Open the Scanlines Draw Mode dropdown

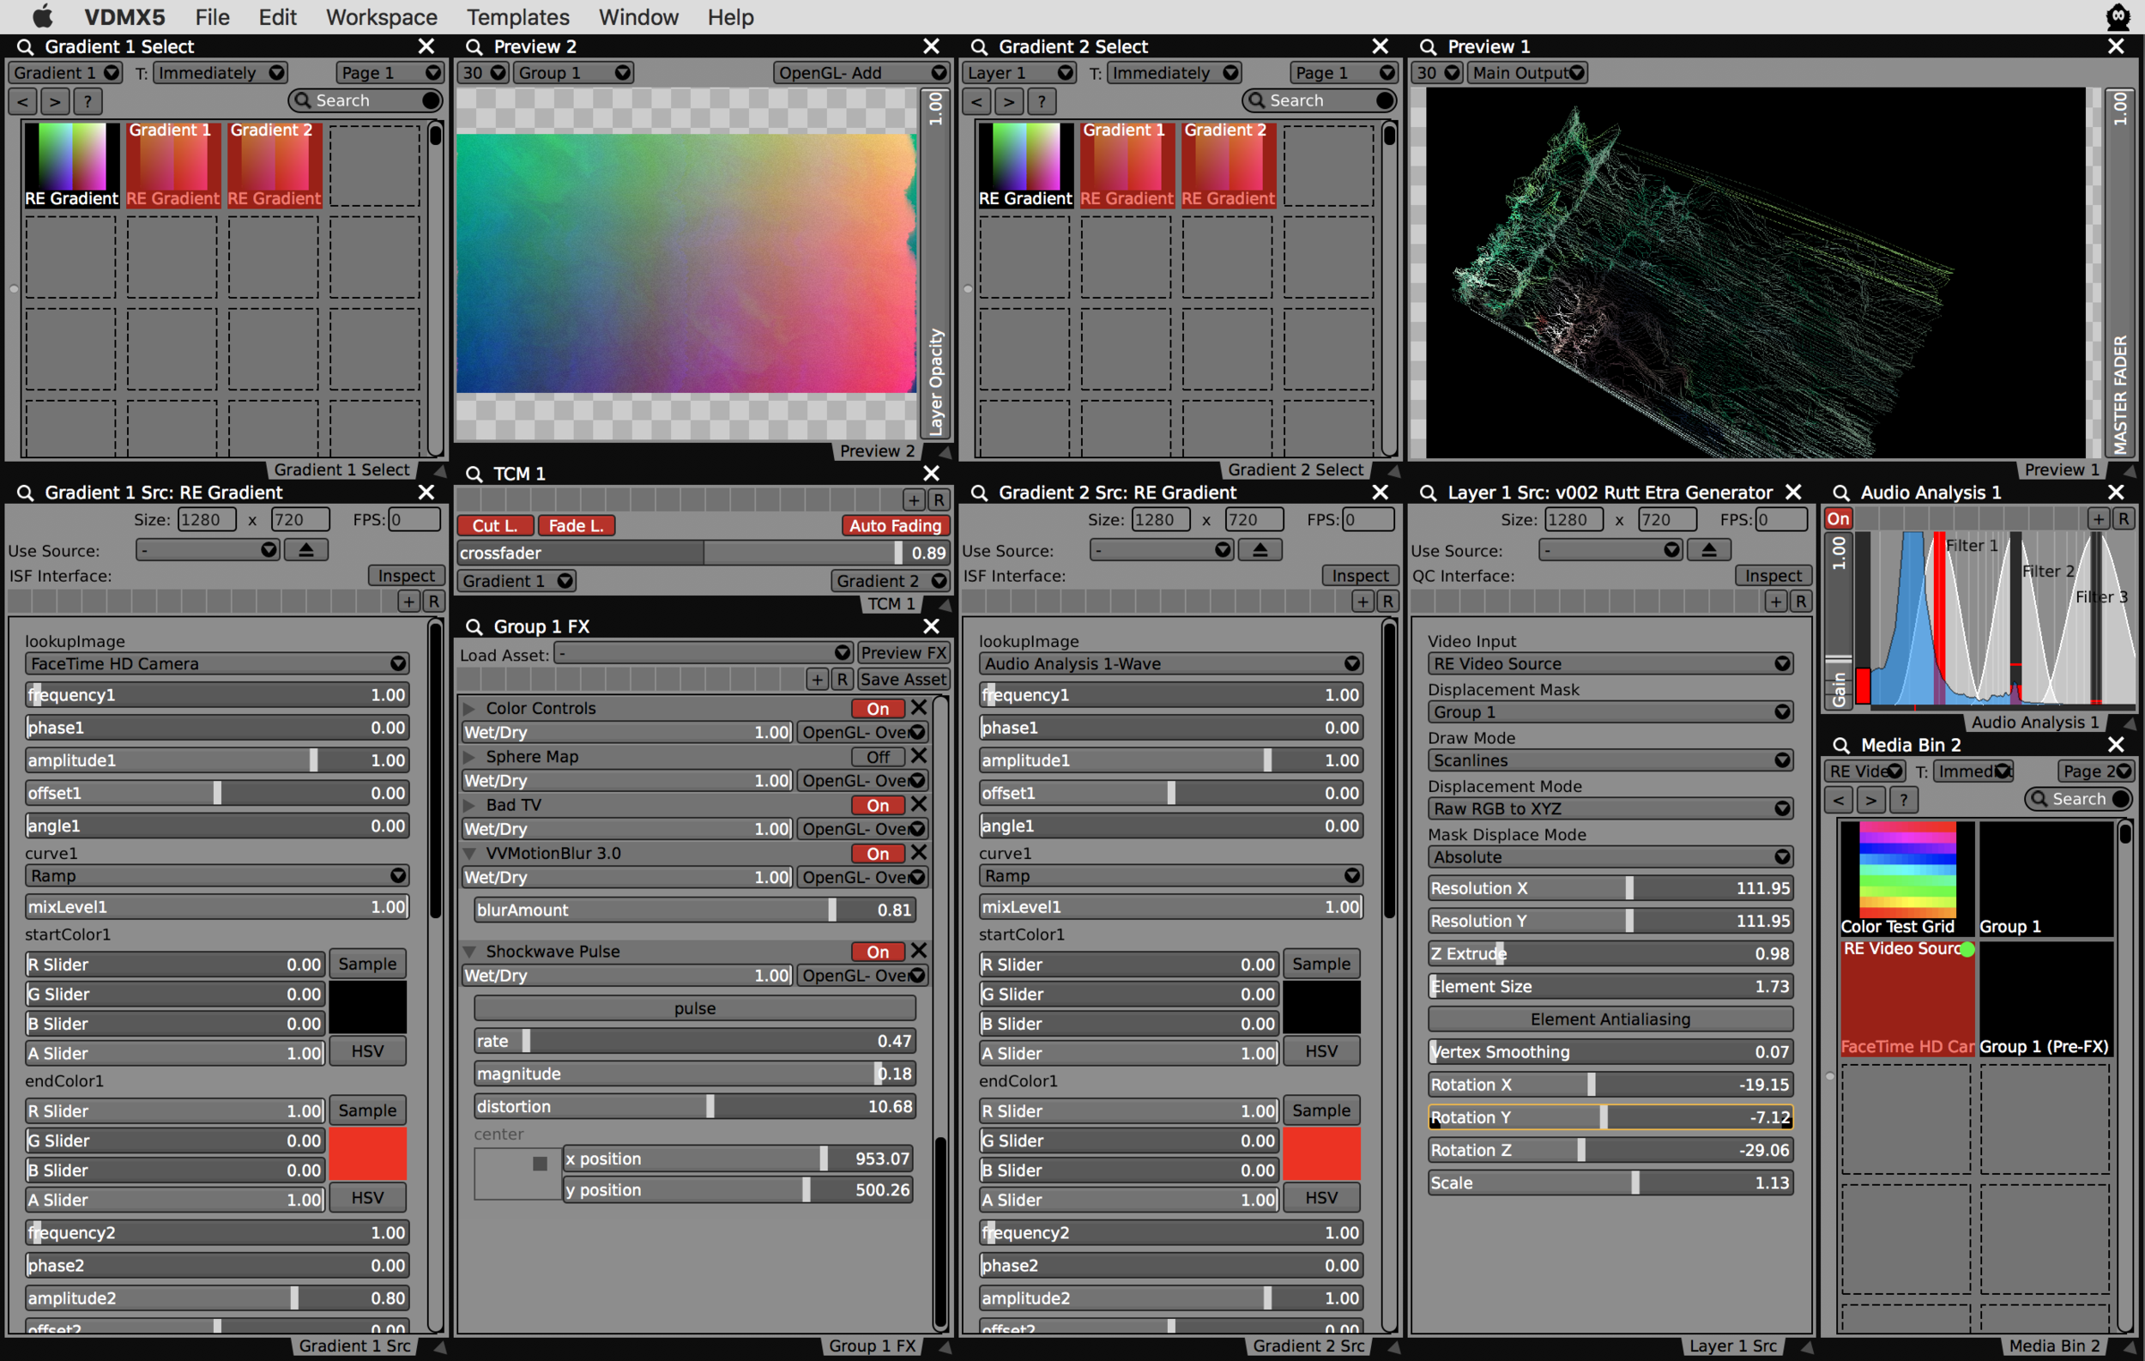[1610, 760]
